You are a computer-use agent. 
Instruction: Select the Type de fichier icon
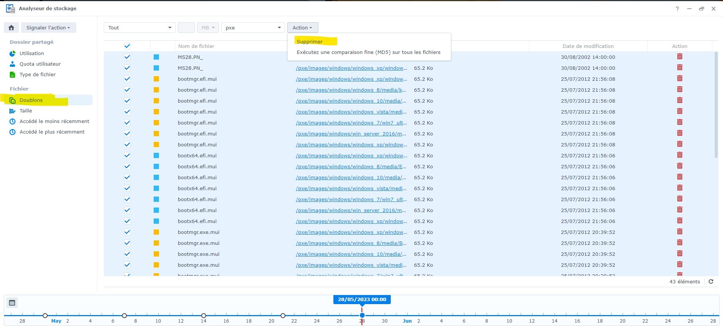click(12, 75)
